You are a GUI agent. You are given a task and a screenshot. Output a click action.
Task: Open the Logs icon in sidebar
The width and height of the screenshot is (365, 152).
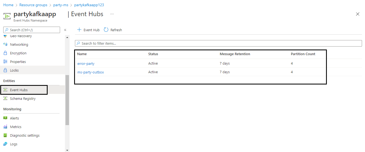point(5,144)
